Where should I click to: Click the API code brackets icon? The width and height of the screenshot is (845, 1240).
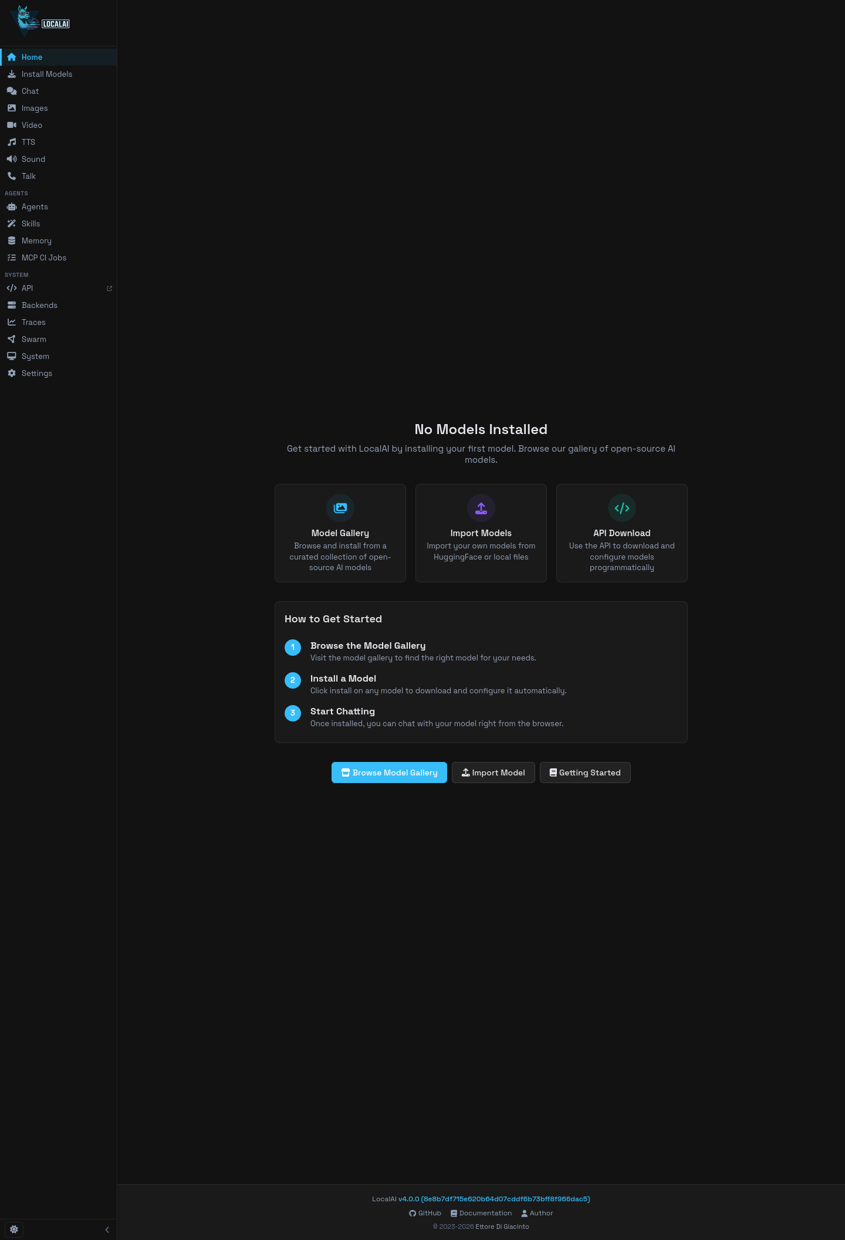coord(12,288)
